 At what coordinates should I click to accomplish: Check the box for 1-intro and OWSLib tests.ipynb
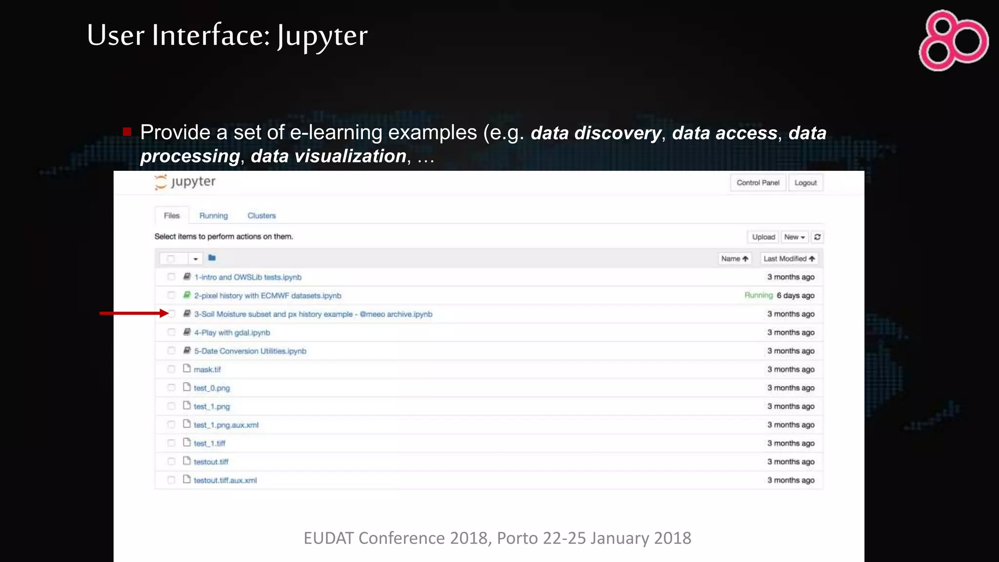pyautogui.click(x=171, y=277)
